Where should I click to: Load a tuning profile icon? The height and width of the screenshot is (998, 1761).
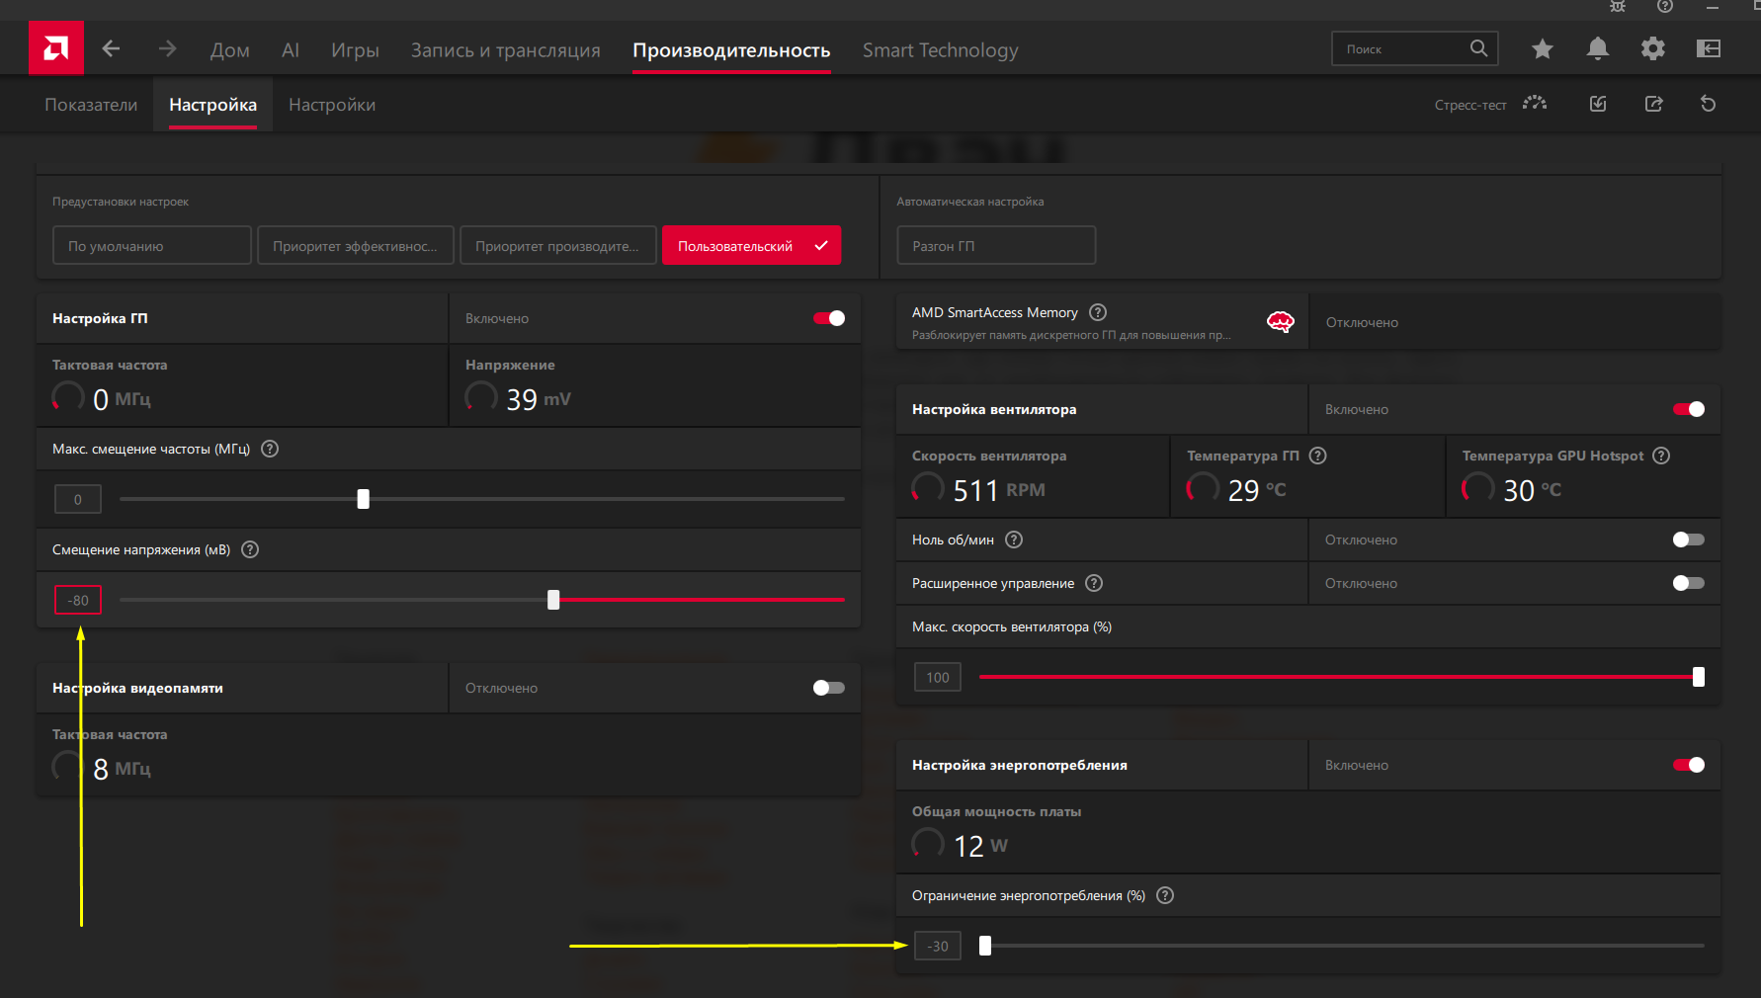coord(1598,104)
